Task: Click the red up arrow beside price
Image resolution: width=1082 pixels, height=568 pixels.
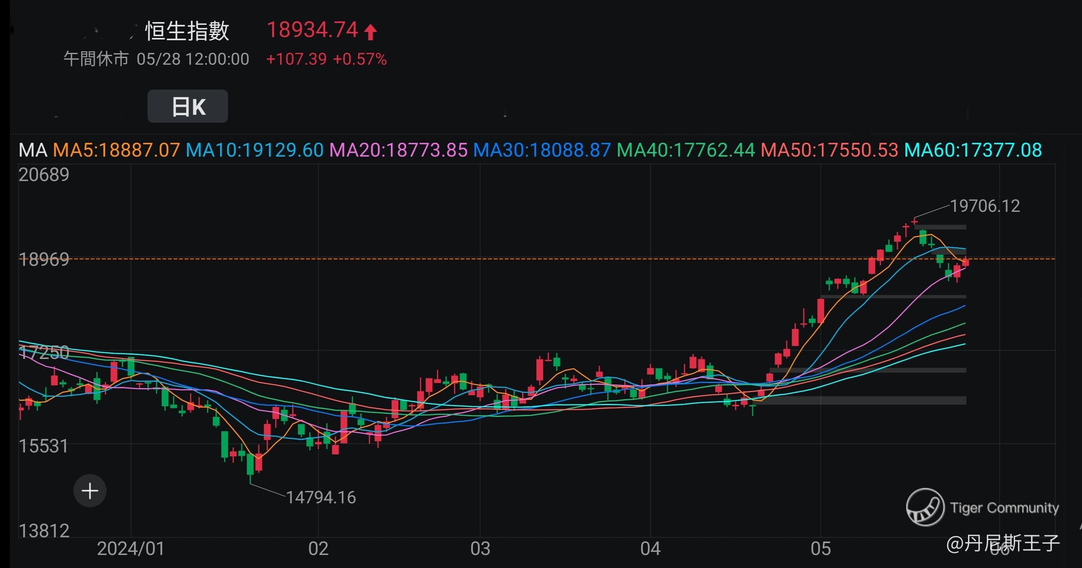Action: click(371, 32)
